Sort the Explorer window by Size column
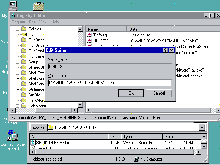The width and height of the screenshot is (220, 165). click(x=114, y=137)
